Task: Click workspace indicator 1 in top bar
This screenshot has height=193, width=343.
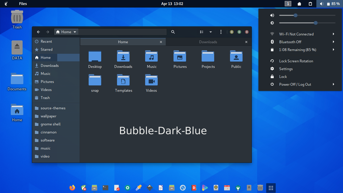Action: [x=288, y=4]
